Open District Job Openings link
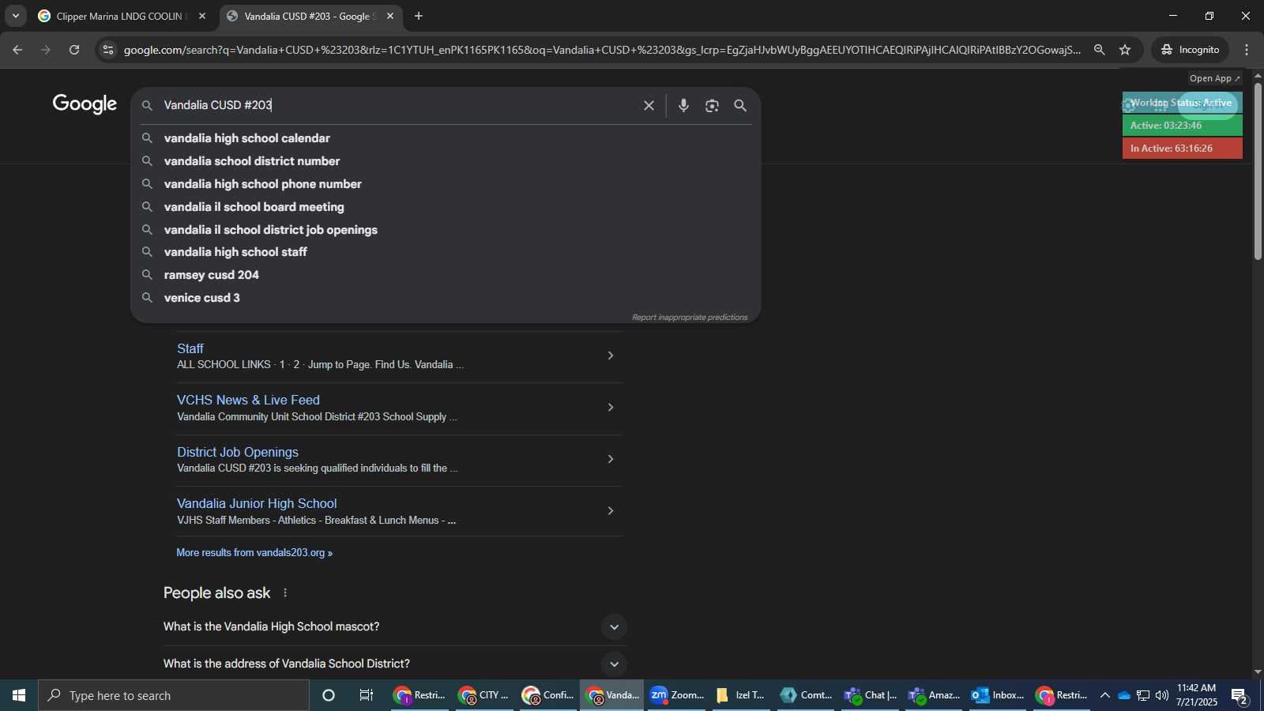This screenshot has width=1264, height=711. tap(238, 452)
